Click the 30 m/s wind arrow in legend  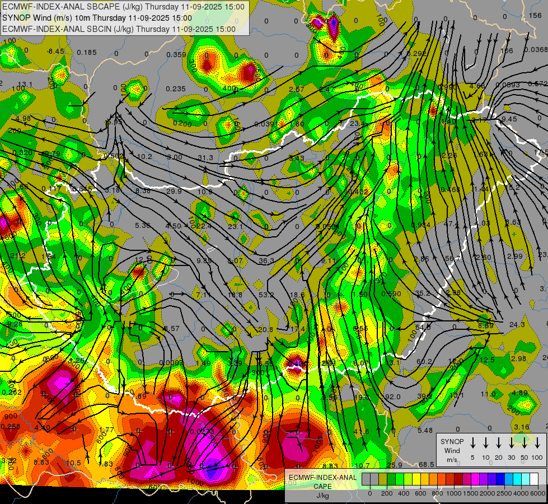point(512,442)
